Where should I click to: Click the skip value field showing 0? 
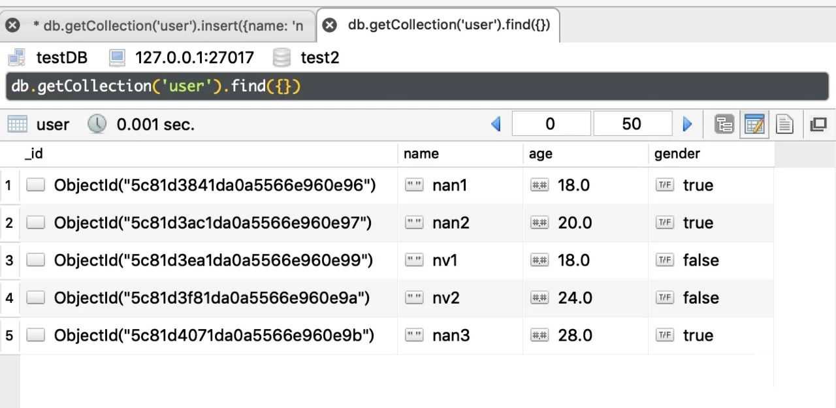[x=550, y=124]
